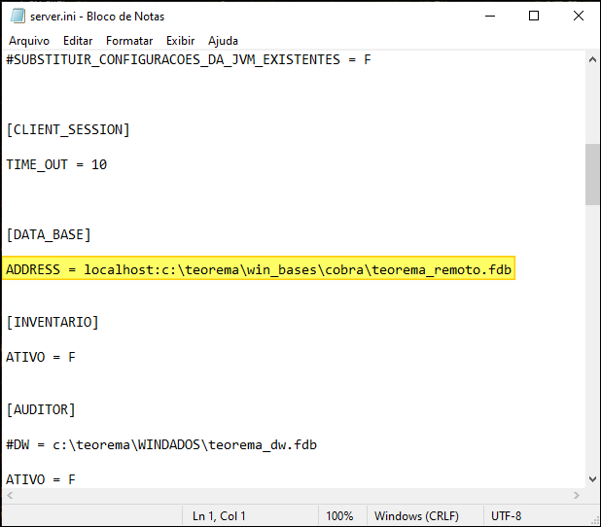
Task: Click the [AUDITOR] section header
Action: [x=41, y=409]
